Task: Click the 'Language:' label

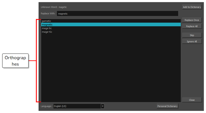Action: (x=46, y=106)
